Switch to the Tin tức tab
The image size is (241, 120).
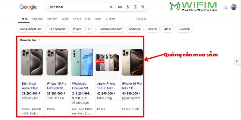pos(77,19)
